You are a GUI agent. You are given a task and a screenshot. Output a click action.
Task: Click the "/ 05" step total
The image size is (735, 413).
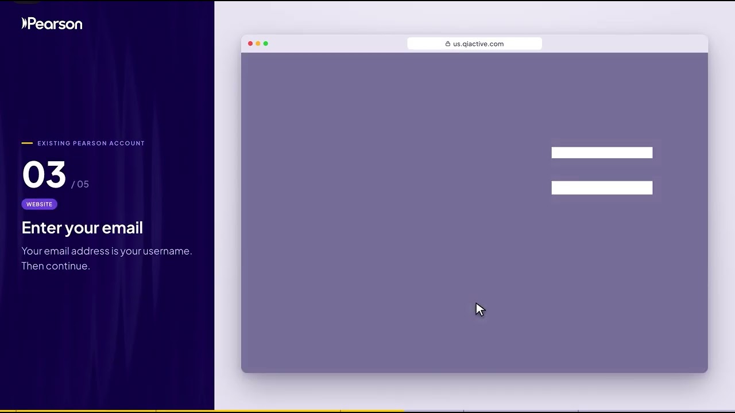pos(80,184)
